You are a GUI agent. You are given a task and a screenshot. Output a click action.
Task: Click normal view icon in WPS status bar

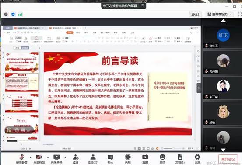139,148
